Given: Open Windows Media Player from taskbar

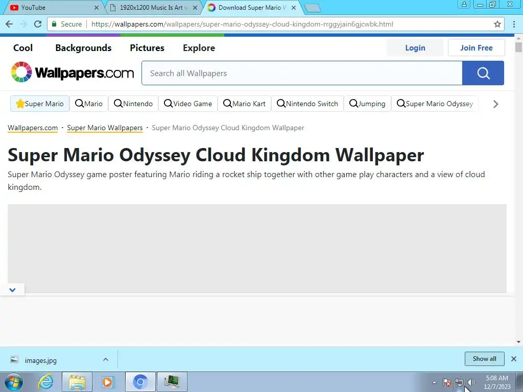Looking at the screenshot, I should (108, 382).
